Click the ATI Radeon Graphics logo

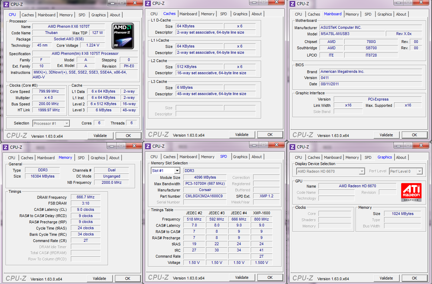click(x=411, y=192)
